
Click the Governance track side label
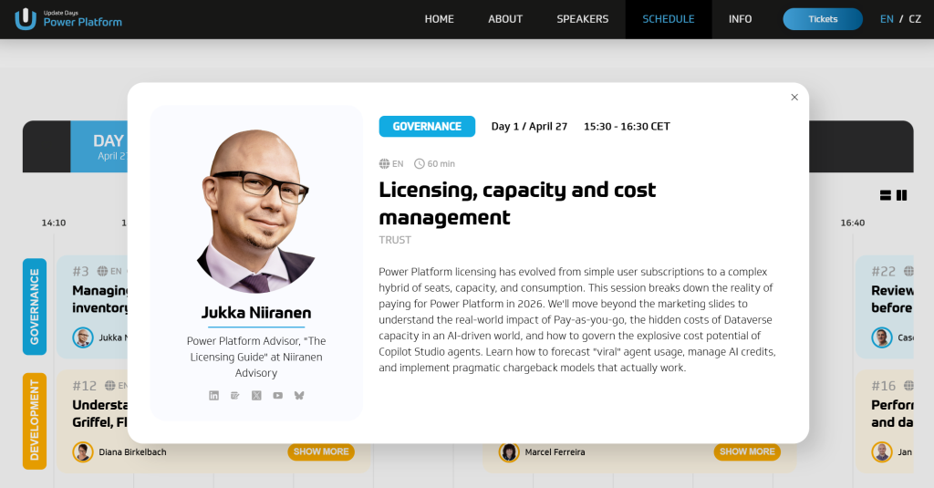(35, 306)
